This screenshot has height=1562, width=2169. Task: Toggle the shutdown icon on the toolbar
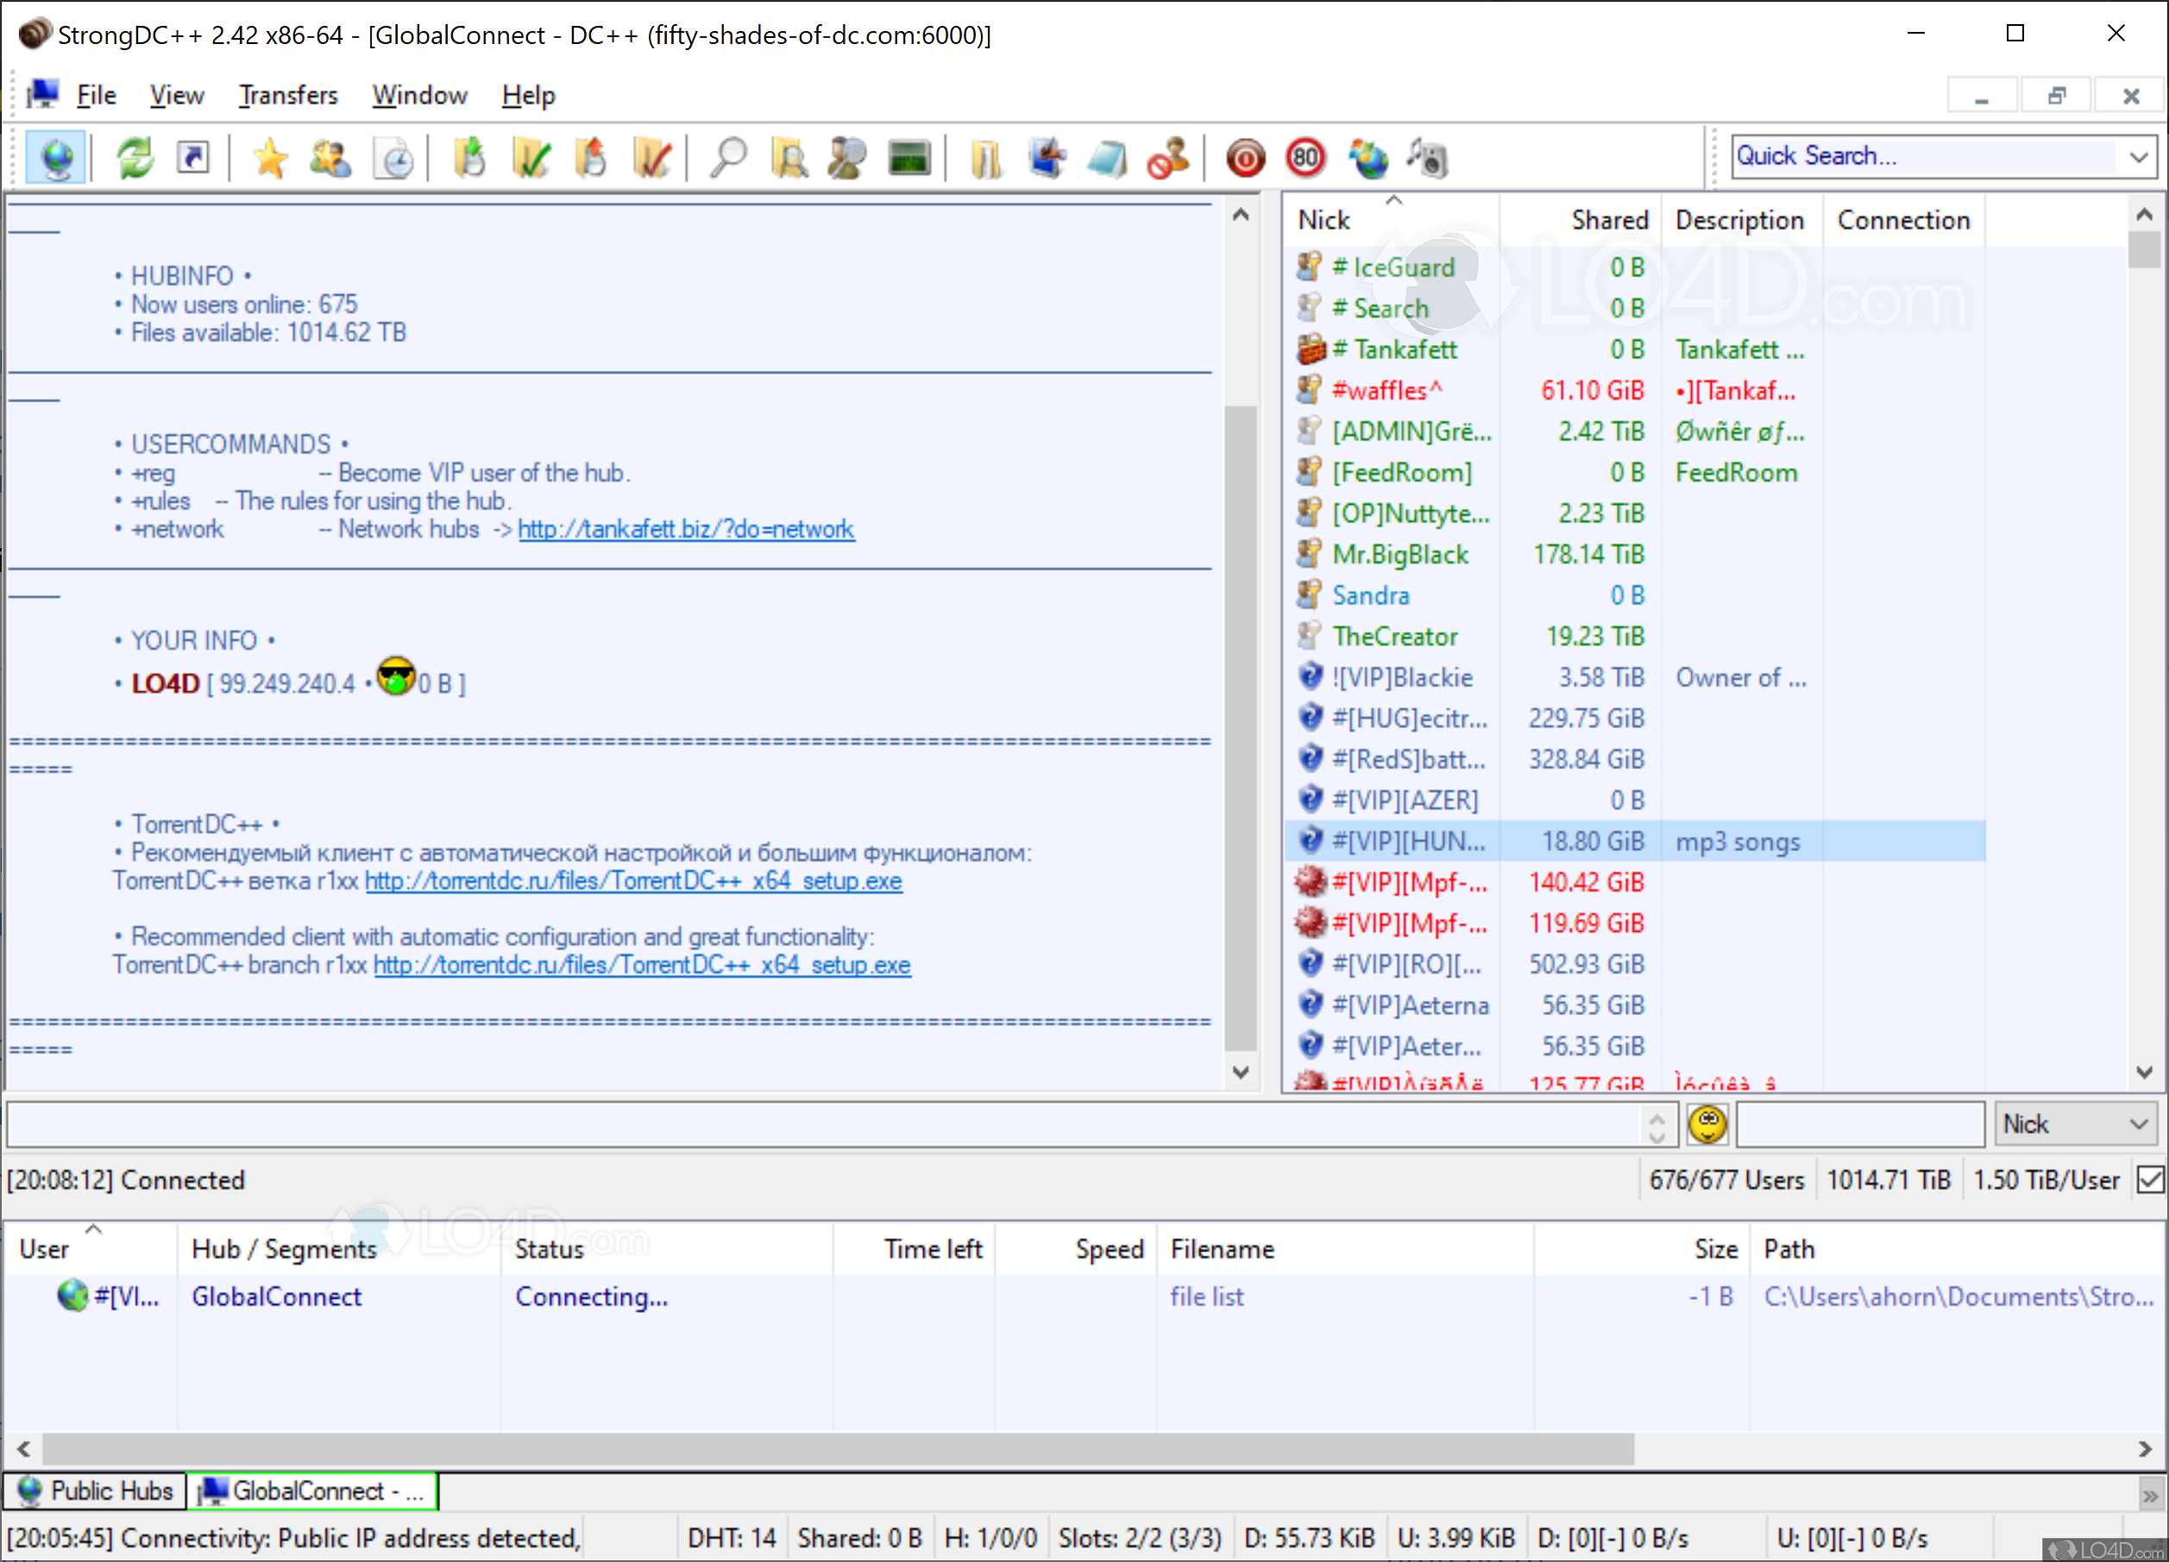click(1244, 157)
